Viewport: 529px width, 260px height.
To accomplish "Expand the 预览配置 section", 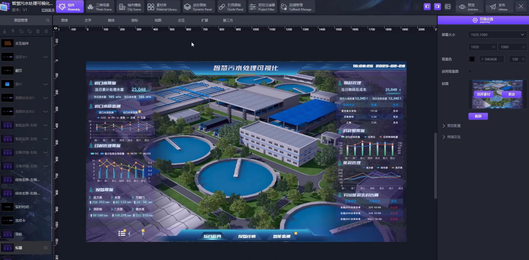I will [x=451, y=126].
